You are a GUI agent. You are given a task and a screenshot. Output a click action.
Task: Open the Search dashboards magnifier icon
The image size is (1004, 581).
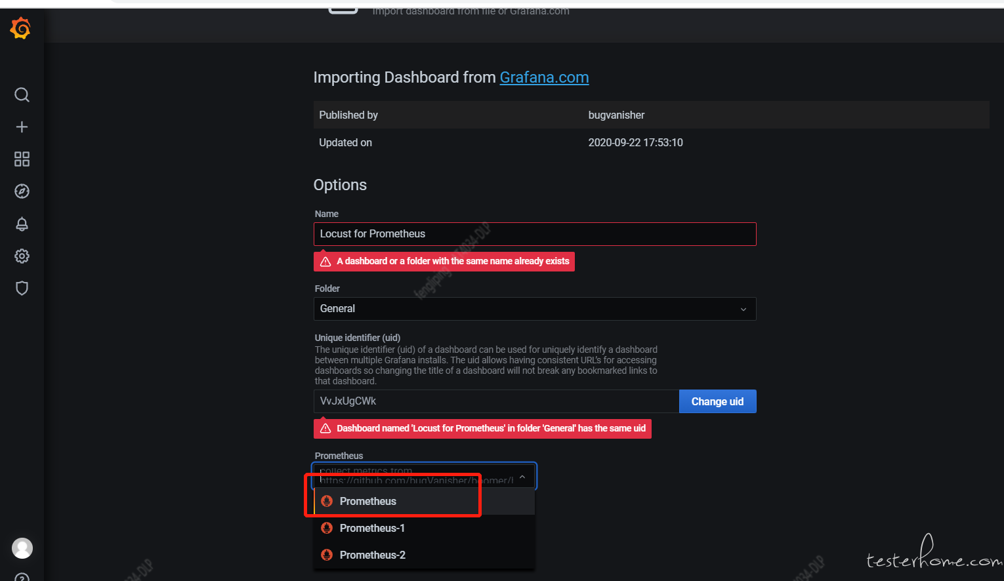pos(22,95)
